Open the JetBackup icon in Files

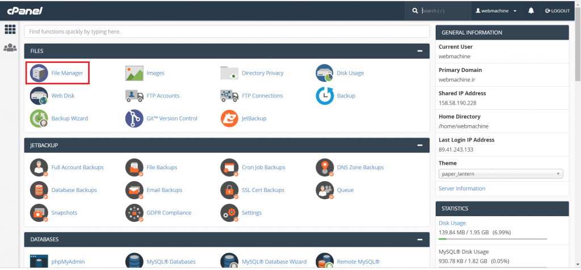[229, 119]
